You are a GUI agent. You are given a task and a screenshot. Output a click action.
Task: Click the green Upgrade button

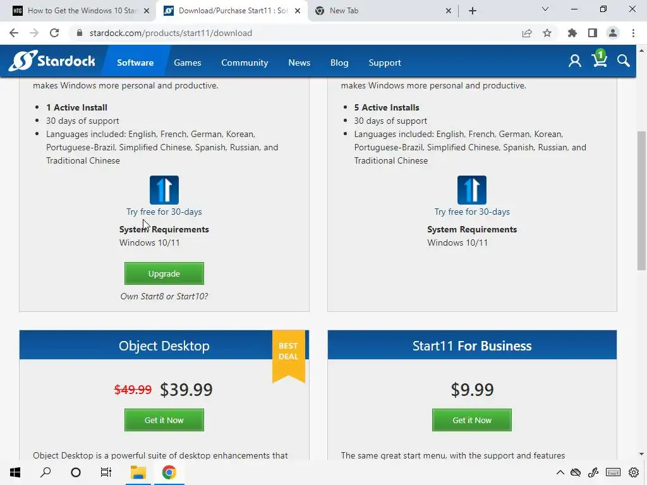pos(164,273)
